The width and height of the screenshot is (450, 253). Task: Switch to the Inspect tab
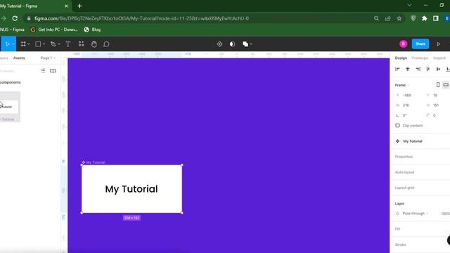pos(439,58)
